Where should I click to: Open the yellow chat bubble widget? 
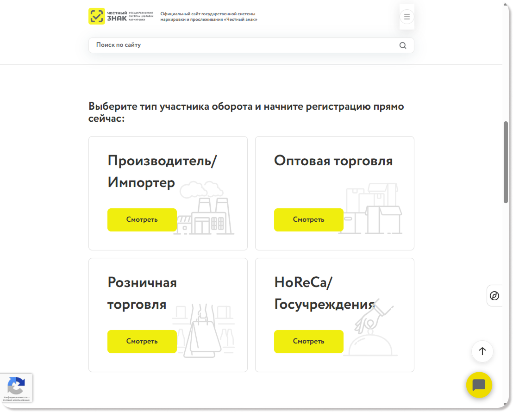click(x=479, y=385)
